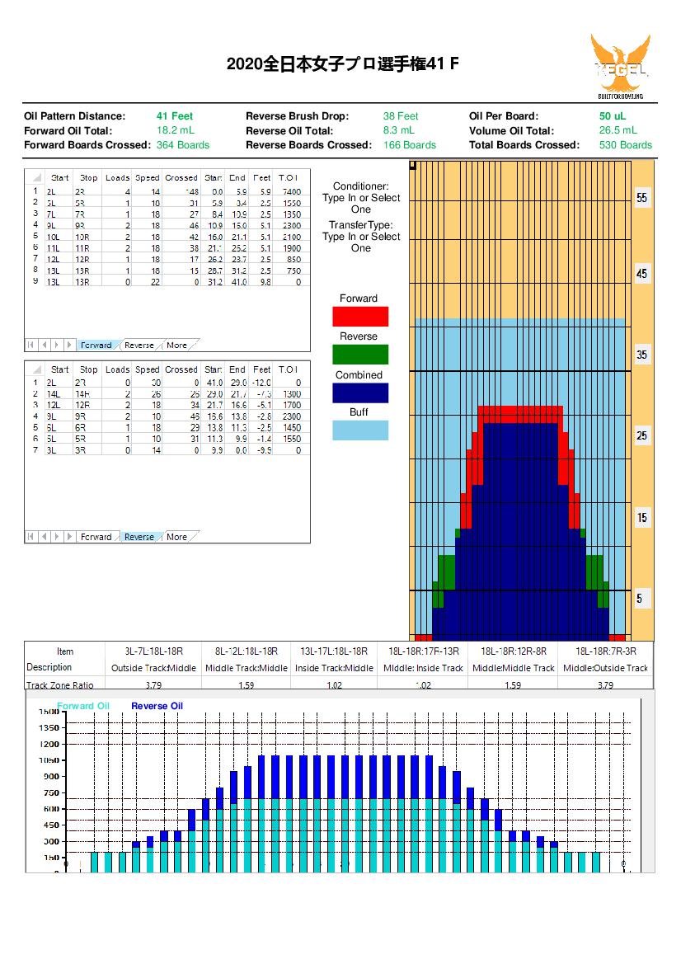Click the '18L-18R:12R-8R' track zone item

(x=513, y=651)
